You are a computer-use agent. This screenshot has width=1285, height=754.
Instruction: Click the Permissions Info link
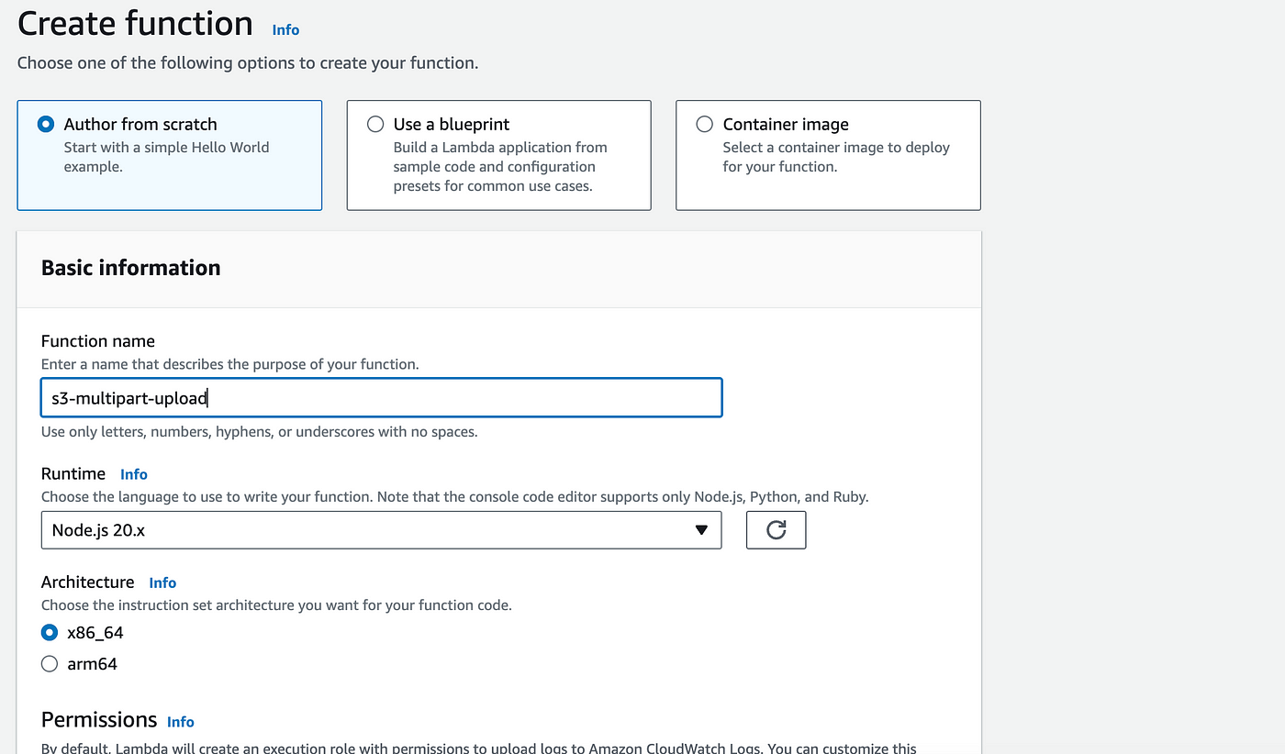pyautogui.click(x=180, y=722)
